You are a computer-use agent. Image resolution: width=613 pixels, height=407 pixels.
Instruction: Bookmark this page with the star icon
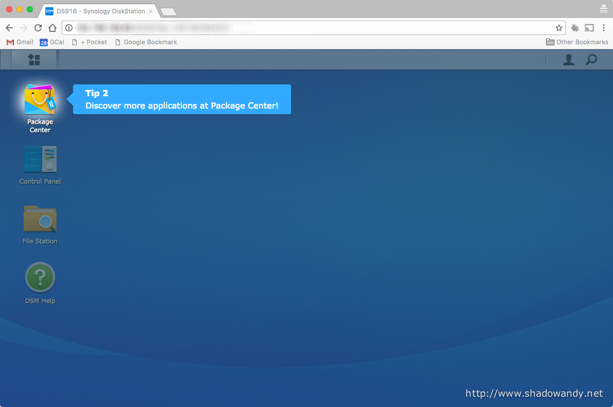pyautogui.click(x=558, y=28)
